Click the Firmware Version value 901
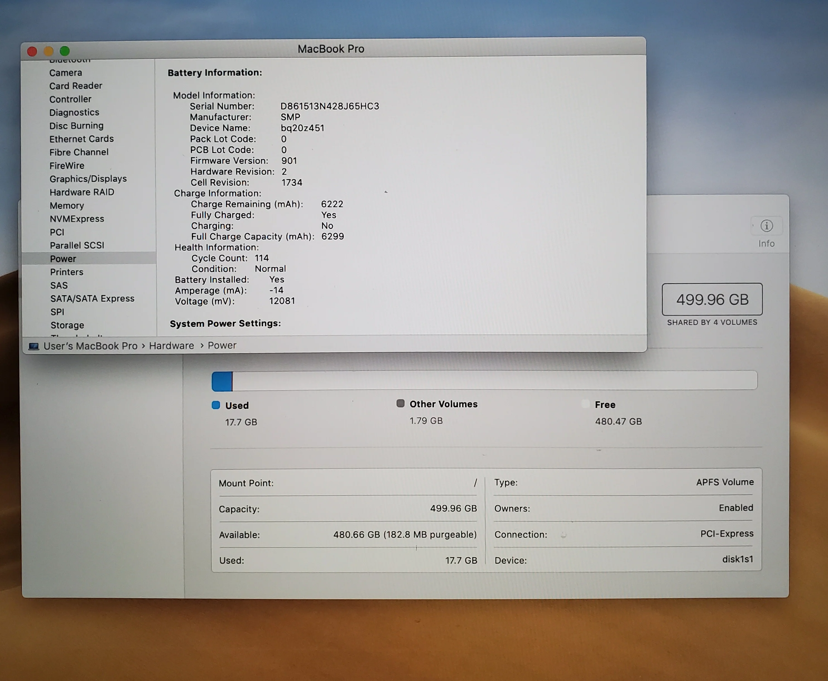Viewport: 828px width, 681px height. click(289, 161)
